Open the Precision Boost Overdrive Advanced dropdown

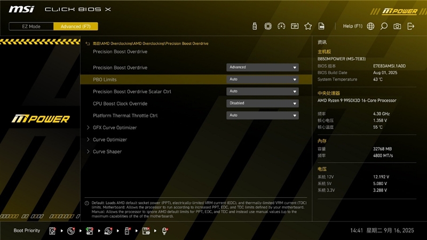pos(263,67)
